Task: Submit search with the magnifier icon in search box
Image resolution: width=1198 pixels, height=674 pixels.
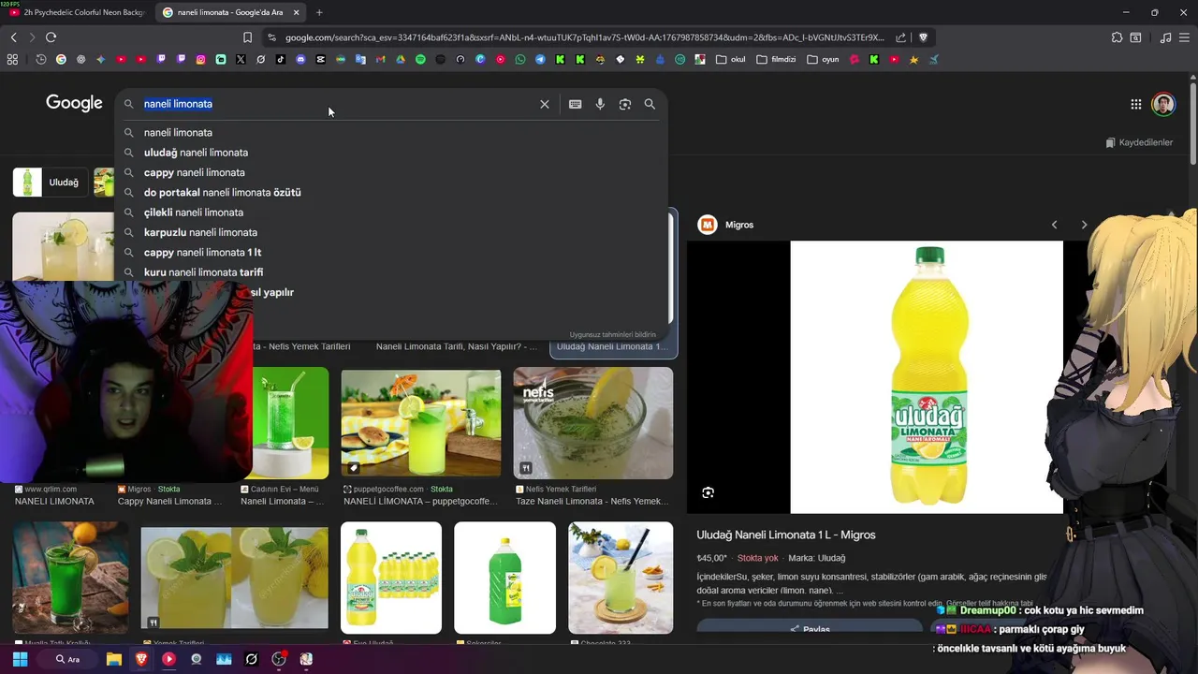Action: click(x=650, y=104)
